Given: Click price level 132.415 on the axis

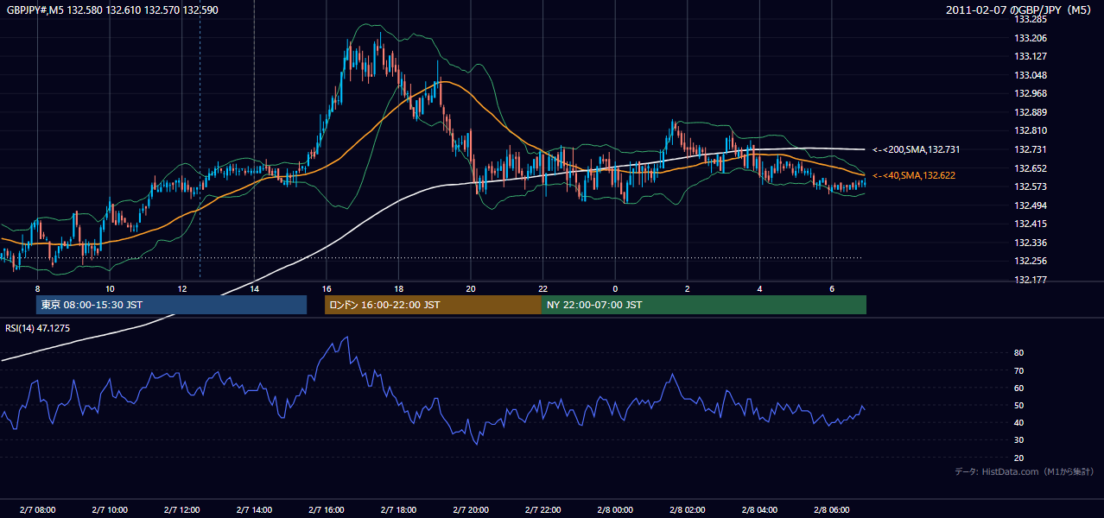Looking at the screenshot, I should tap(1030, 224).
